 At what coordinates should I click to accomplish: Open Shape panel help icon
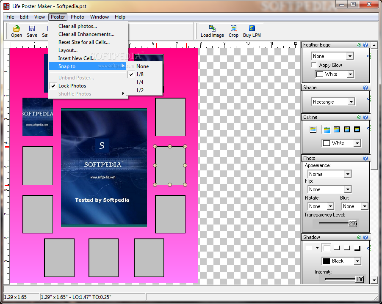[365, 88]
